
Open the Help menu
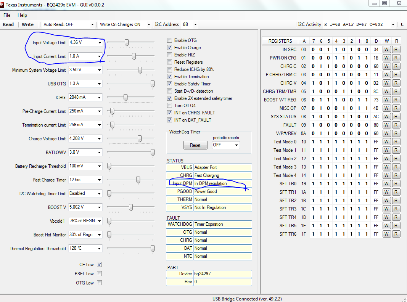point(23,15)
